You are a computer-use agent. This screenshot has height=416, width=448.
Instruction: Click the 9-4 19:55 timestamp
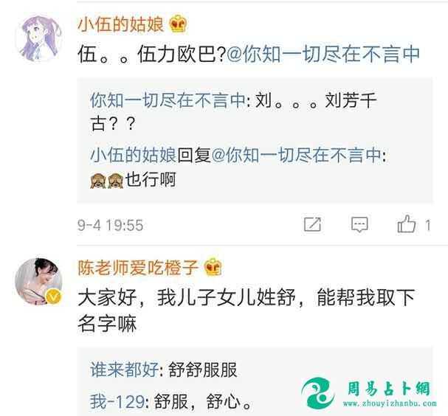(110, 225)
